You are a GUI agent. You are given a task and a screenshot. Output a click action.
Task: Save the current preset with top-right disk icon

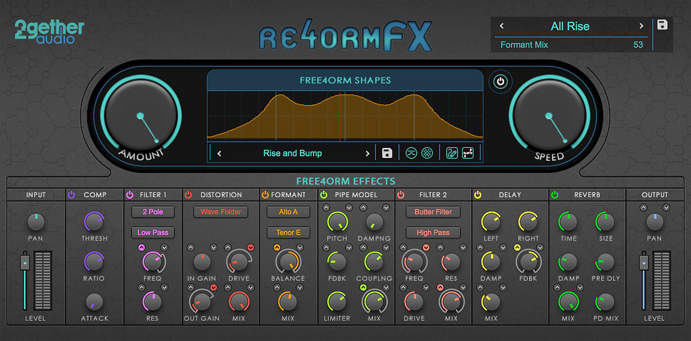[662, 25]
